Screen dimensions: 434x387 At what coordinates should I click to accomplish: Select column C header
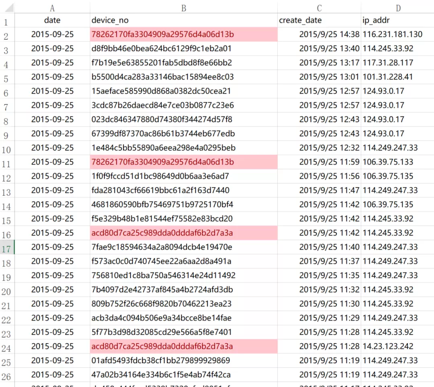[319, 8]
